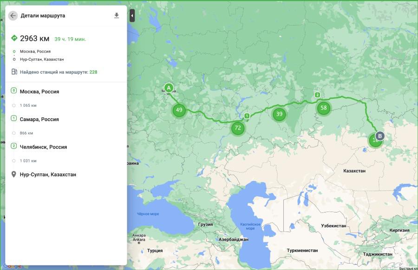This screenshot has width=418, height=270.
Task: Select Челябинск, Россия route stop
Action: (x=43, y=147)
